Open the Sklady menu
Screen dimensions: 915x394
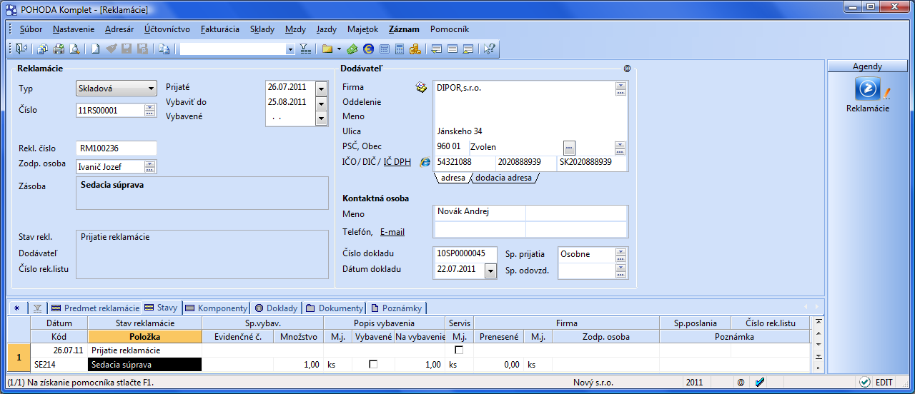[x=262, y=29]
